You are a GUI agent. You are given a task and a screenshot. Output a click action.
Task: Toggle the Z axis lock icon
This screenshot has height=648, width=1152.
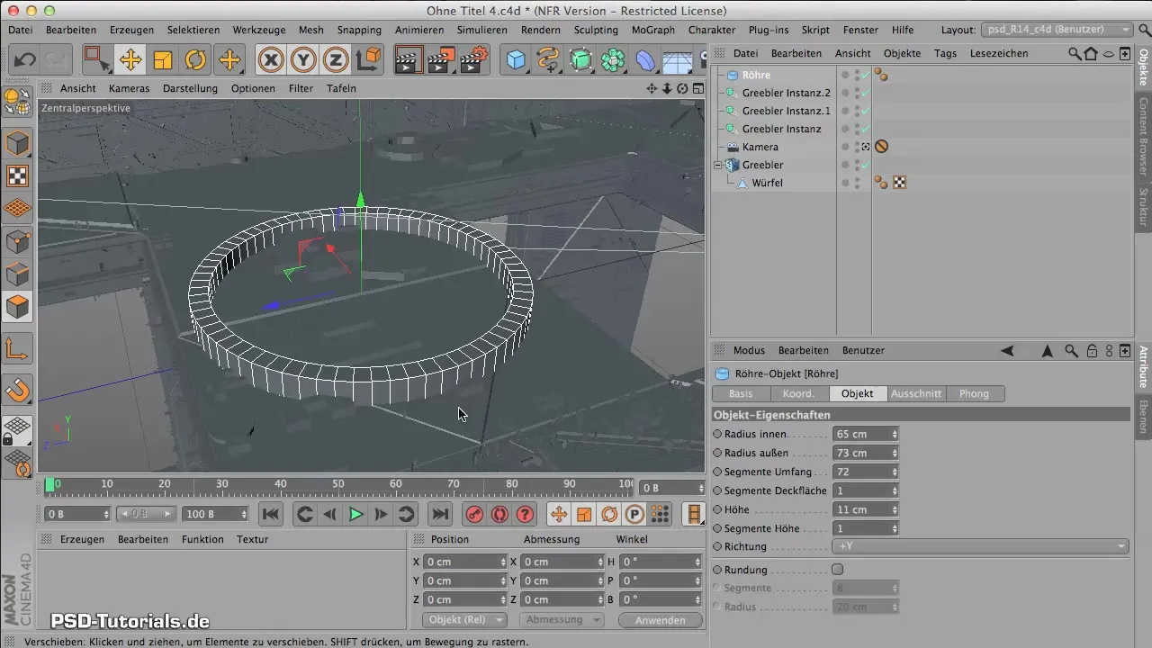[336, 60]
